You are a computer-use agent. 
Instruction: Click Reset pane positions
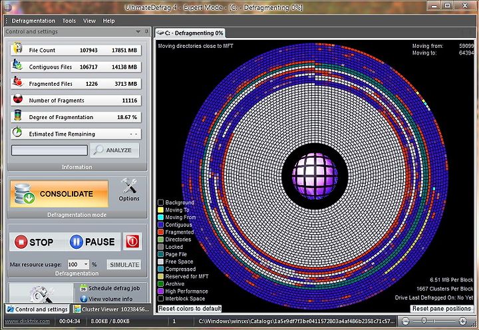[442, 309]
